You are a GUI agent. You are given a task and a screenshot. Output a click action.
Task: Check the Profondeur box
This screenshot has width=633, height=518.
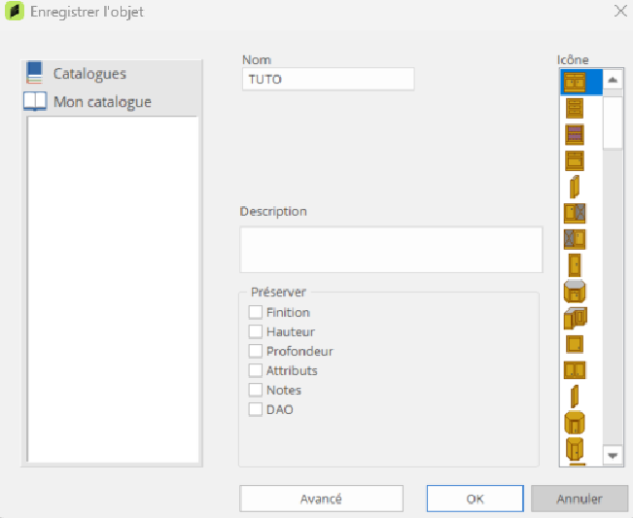pos(256,351)
